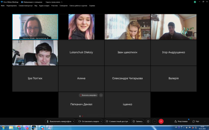Viewport: 209px width, 130px height.
Task: Select Viktoria Minder's video thumbnail
Action: pyautogui.click(x=35, y=26)
